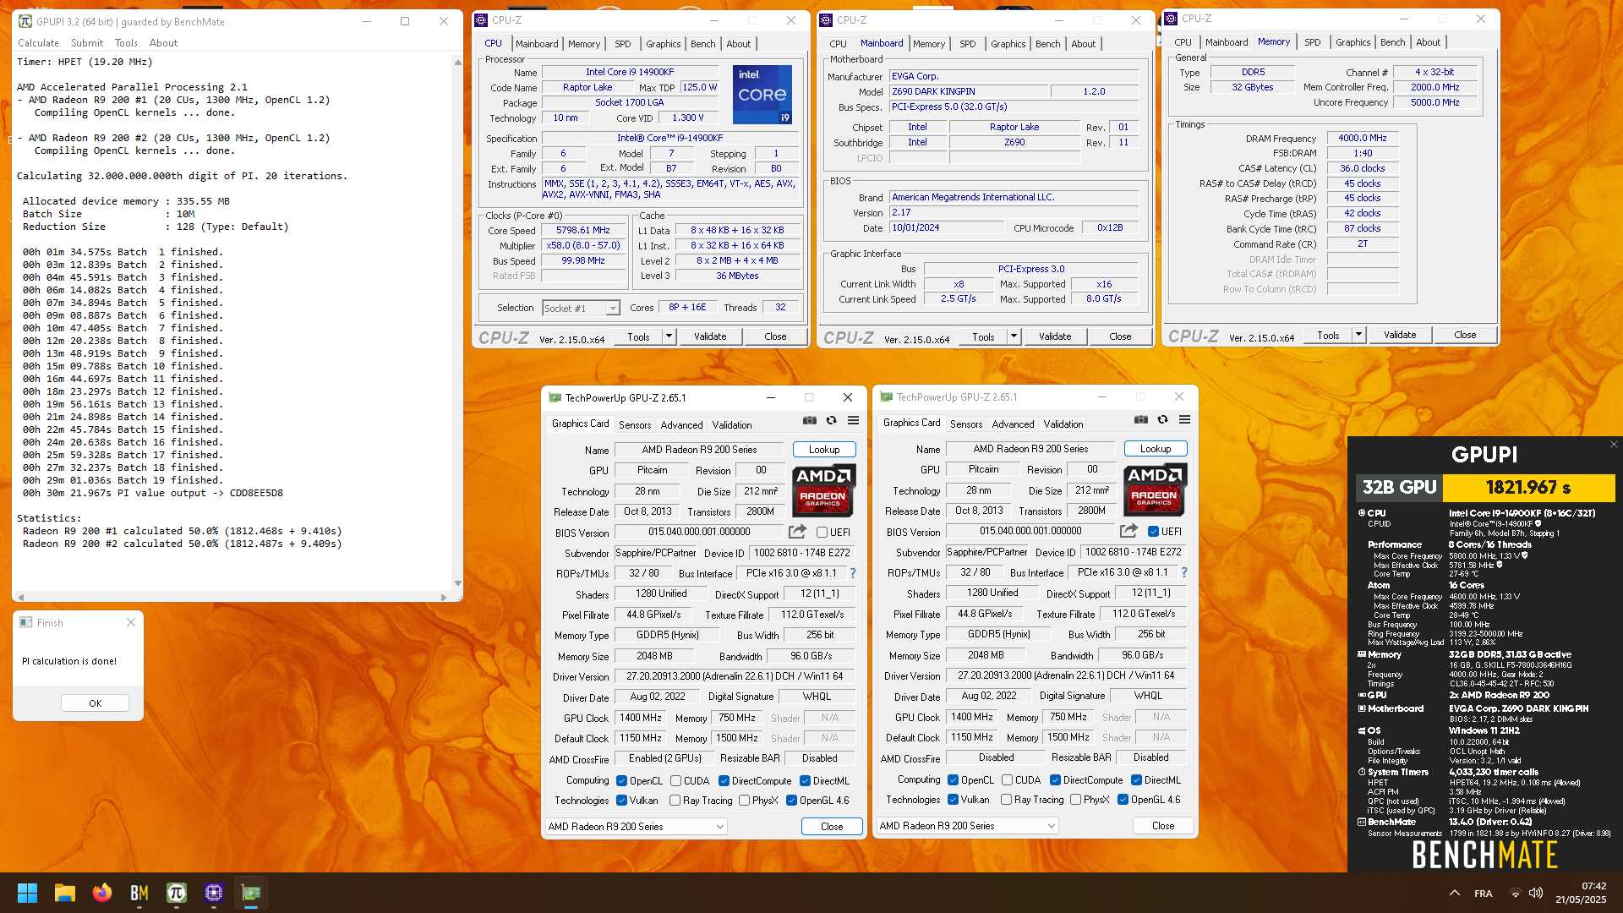Click FRA language indicator in taskbar

[x=1484, y=894]
